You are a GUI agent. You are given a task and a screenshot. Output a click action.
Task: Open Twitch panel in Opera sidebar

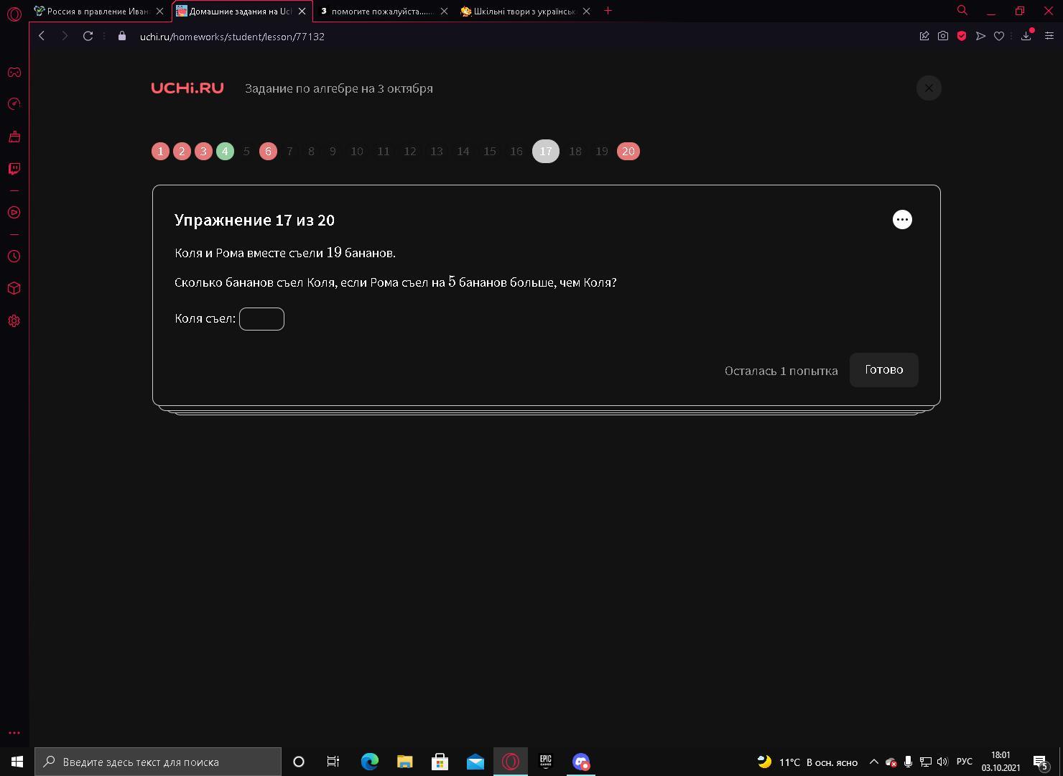(14, 169)
